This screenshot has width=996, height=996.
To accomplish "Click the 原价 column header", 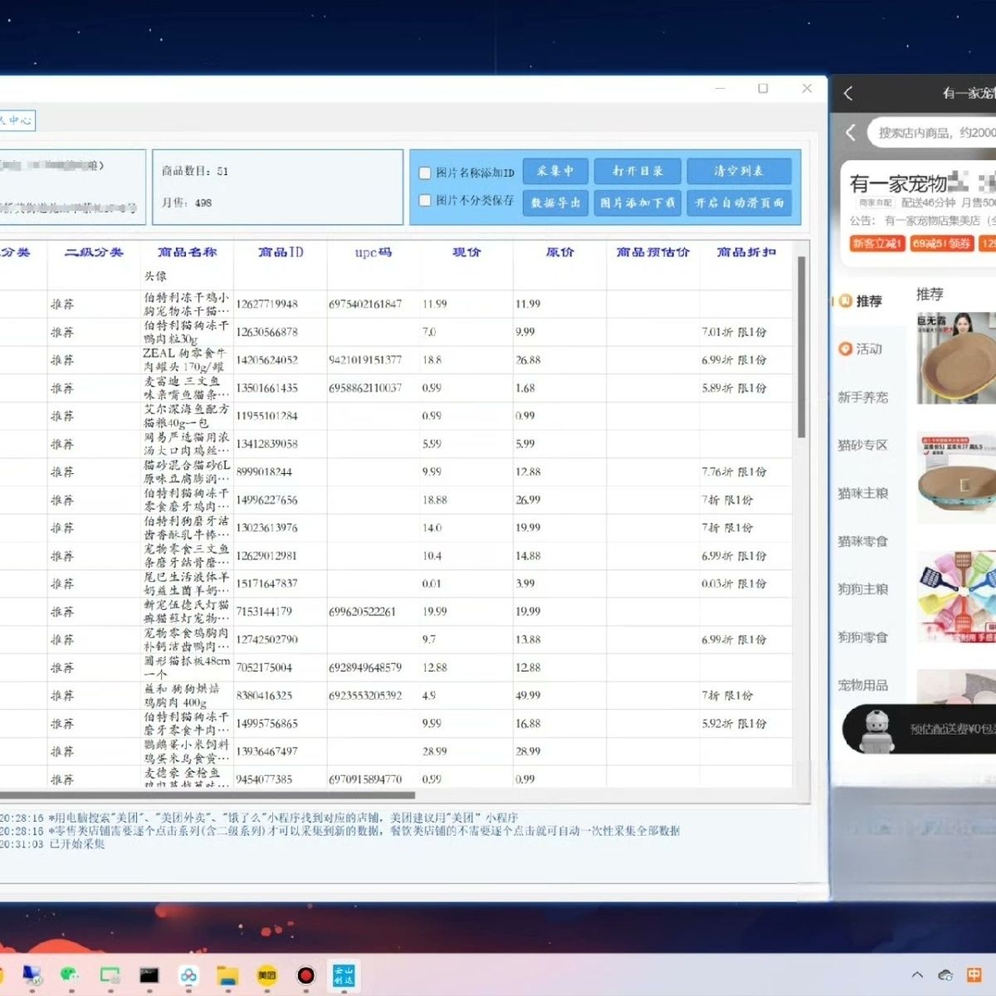I will tap(559, 252).
